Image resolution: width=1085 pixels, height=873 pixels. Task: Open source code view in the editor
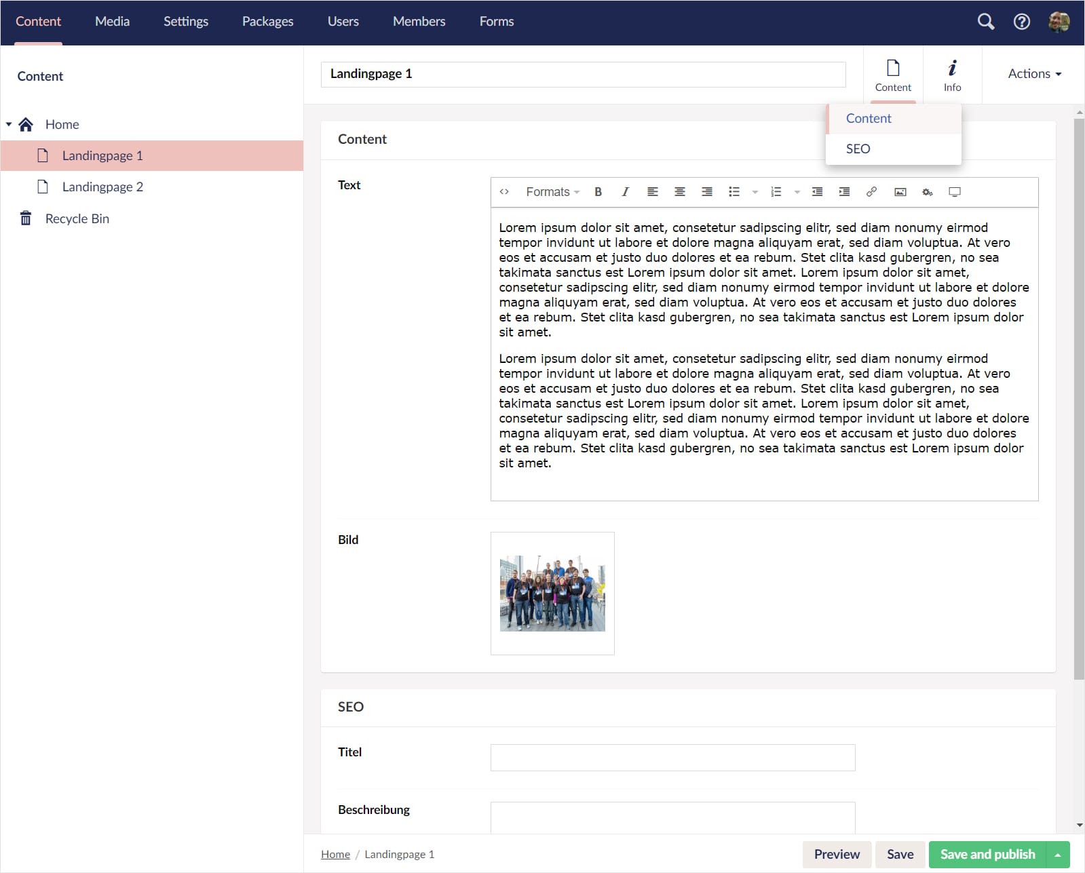pyautogui.click(x=504, y=192)
